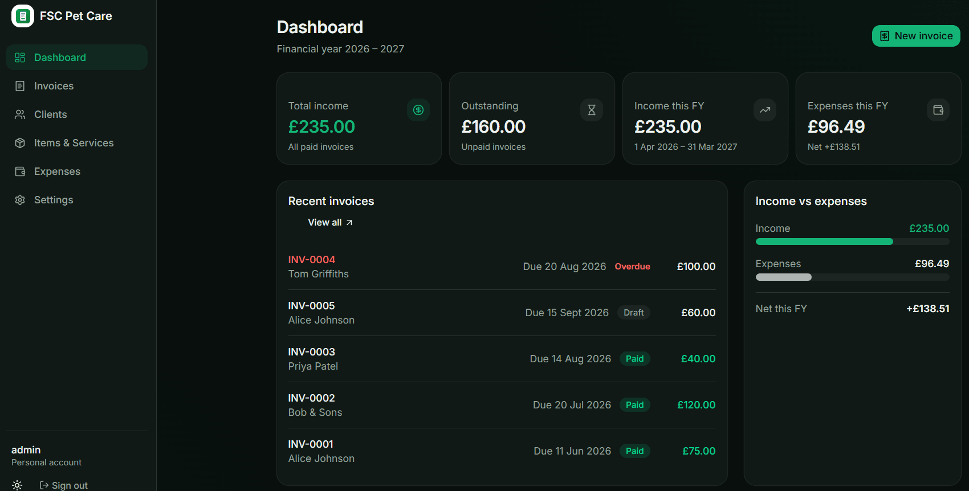This screenshot has width=969, height=491.
Task: Sign out of the admin account
Action: (x=64, y=485)
